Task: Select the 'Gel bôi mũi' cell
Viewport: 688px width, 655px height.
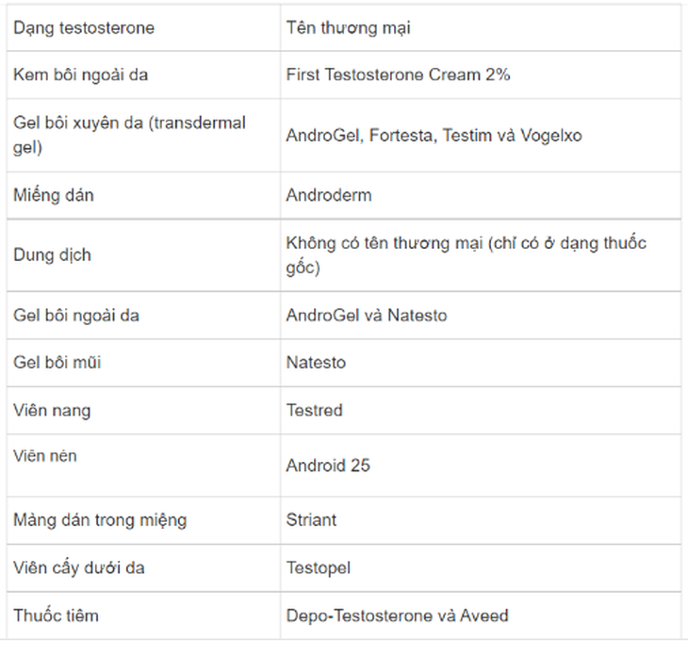Action: pos(143,363)
